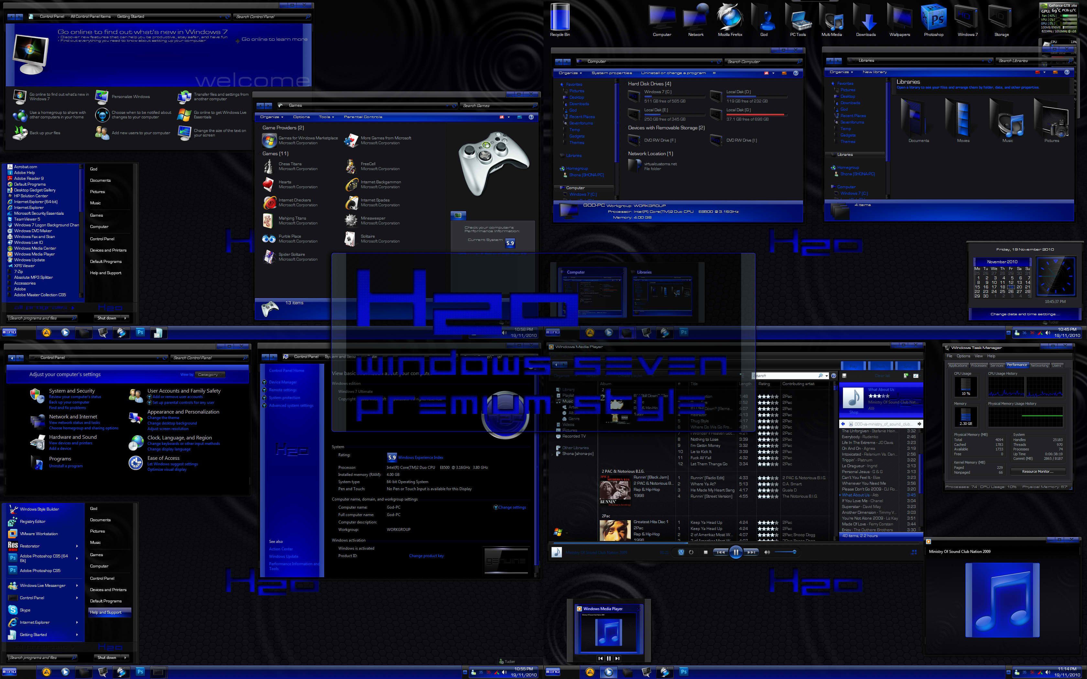The width and height of the screenshot is (1087, 679).
Task: Mute the Media Player speaker button
Action: click(x=767, y=552)
